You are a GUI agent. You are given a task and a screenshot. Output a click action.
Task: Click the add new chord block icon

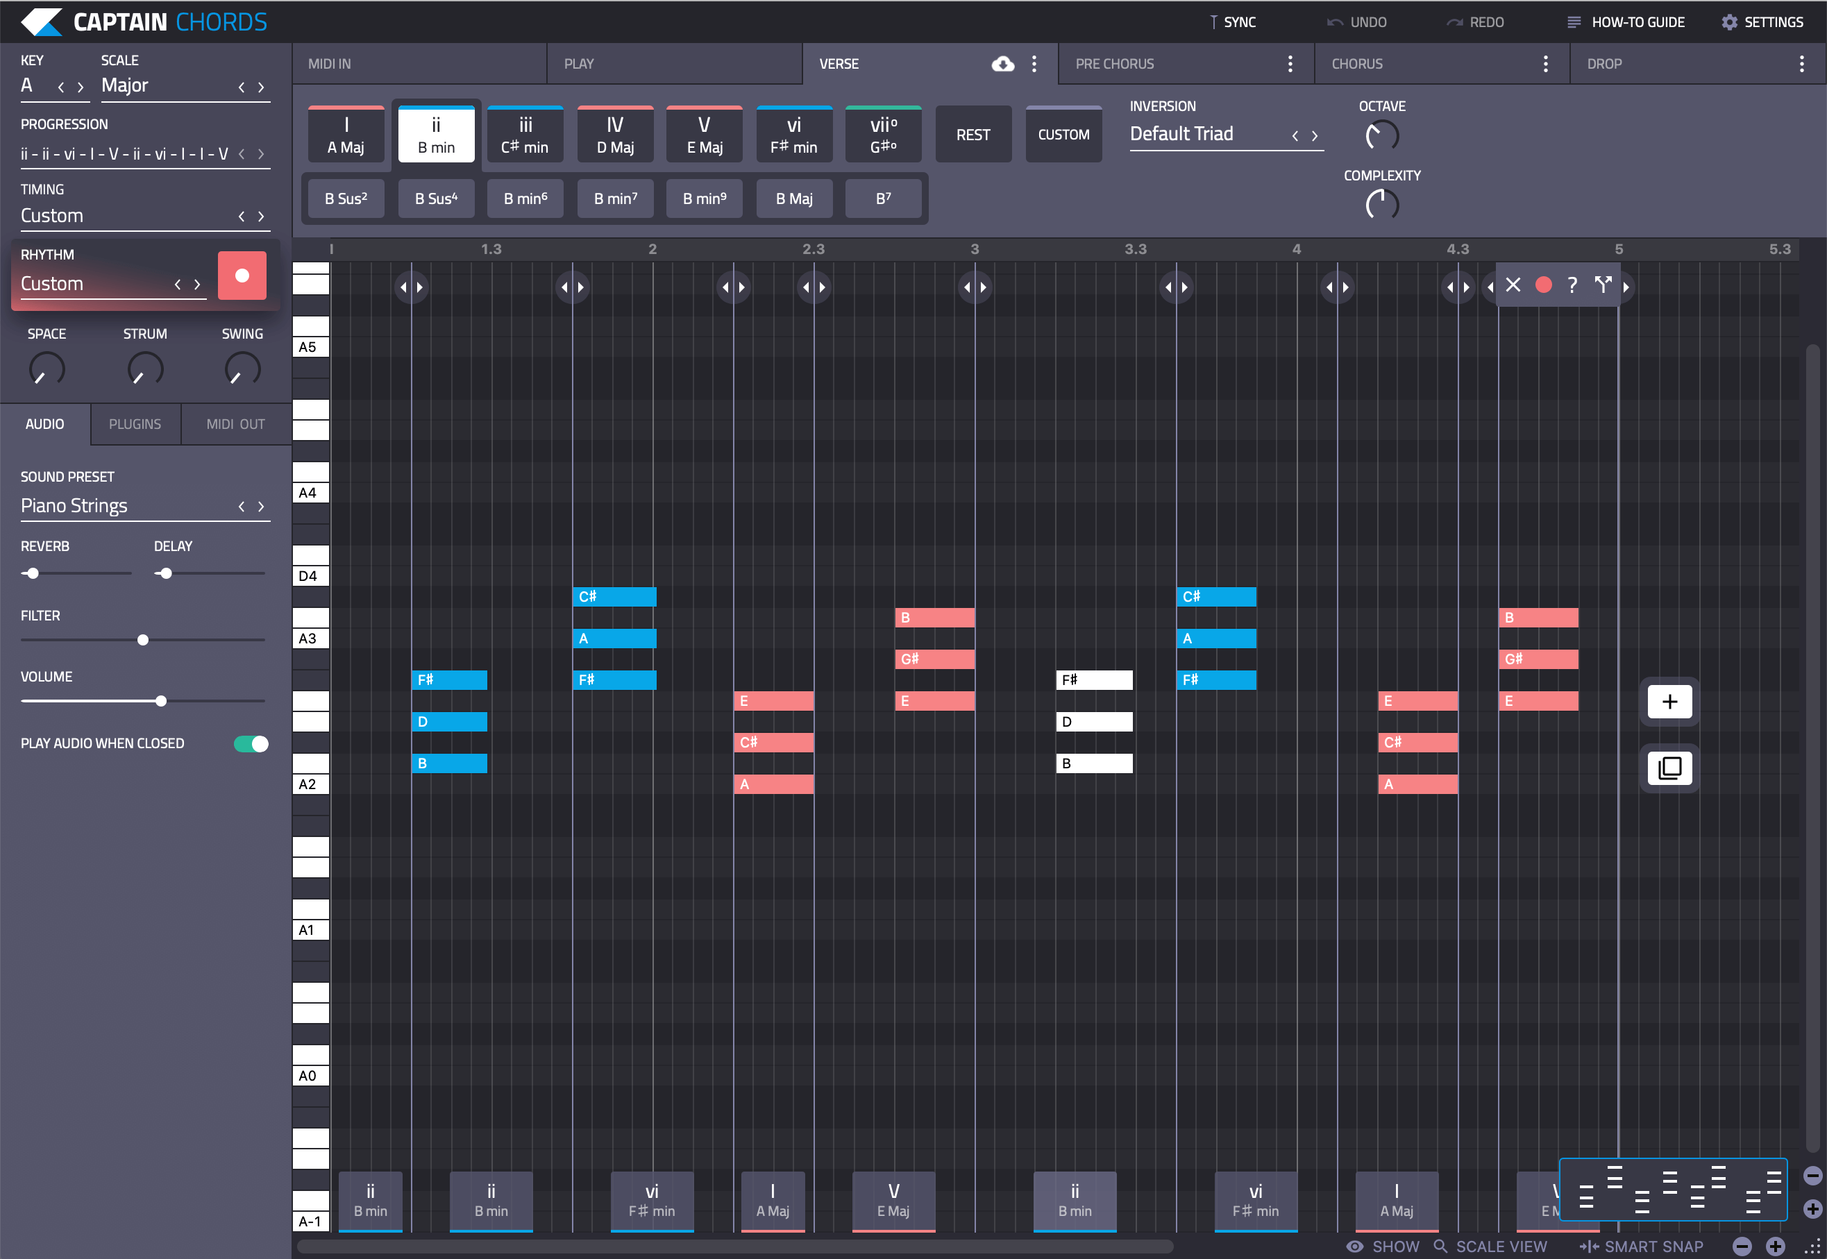click(1669, 701)
